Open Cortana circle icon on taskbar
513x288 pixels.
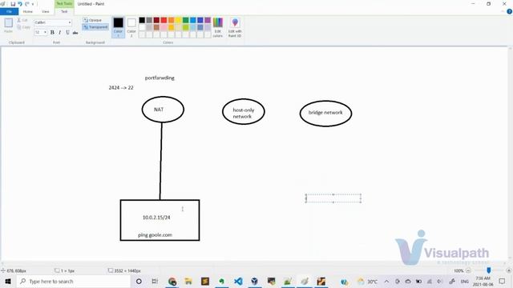(139, 281)
